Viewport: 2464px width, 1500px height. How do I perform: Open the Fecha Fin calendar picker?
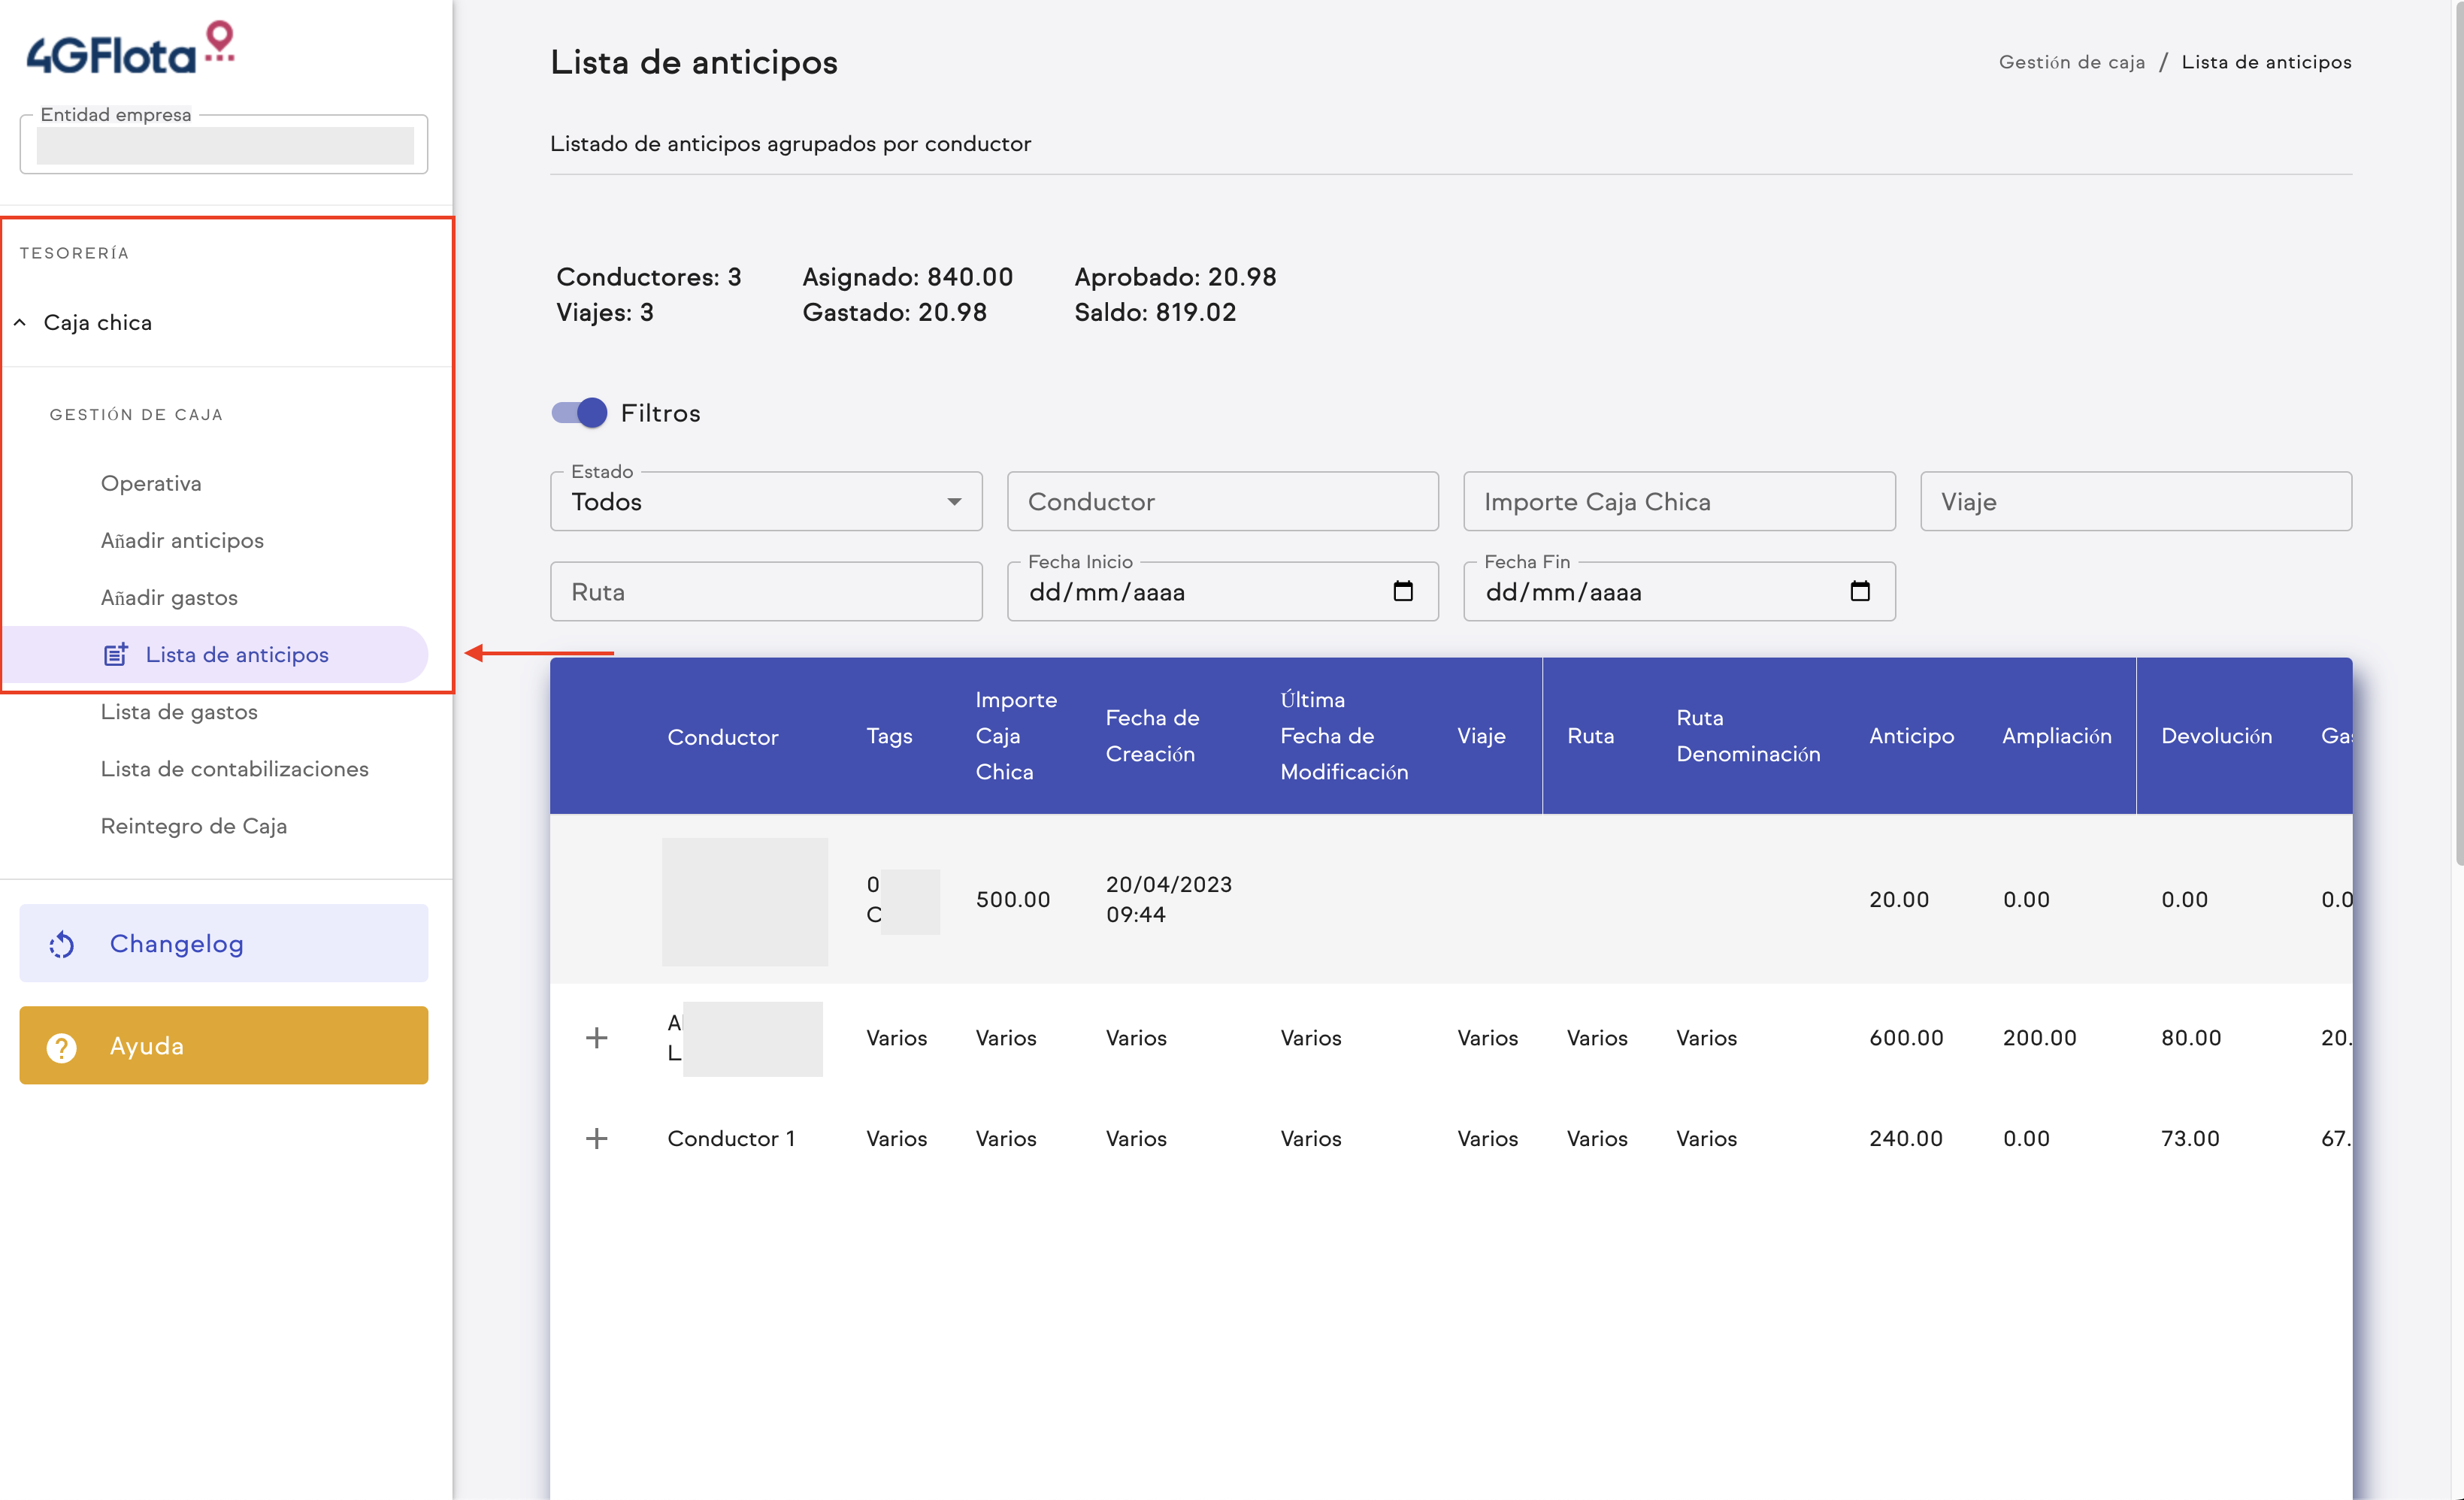[x=1860, y=591]
